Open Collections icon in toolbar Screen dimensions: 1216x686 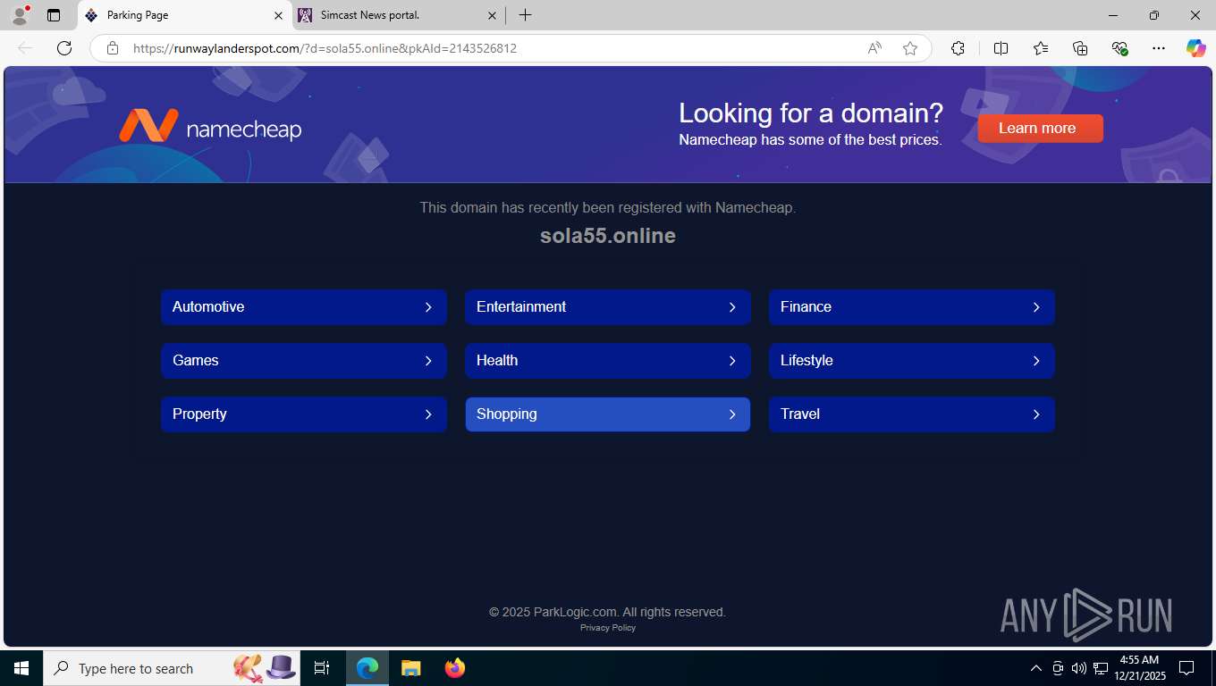[1080, 48]
